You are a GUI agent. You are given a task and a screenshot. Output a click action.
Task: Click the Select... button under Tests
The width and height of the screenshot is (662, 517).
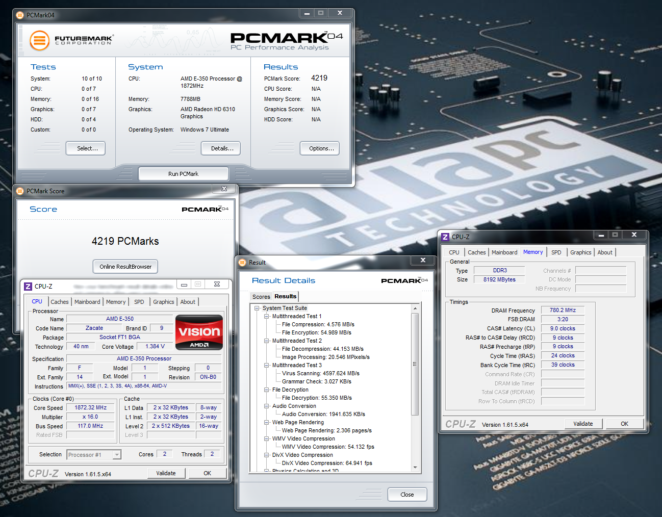[x=86, y=148]
